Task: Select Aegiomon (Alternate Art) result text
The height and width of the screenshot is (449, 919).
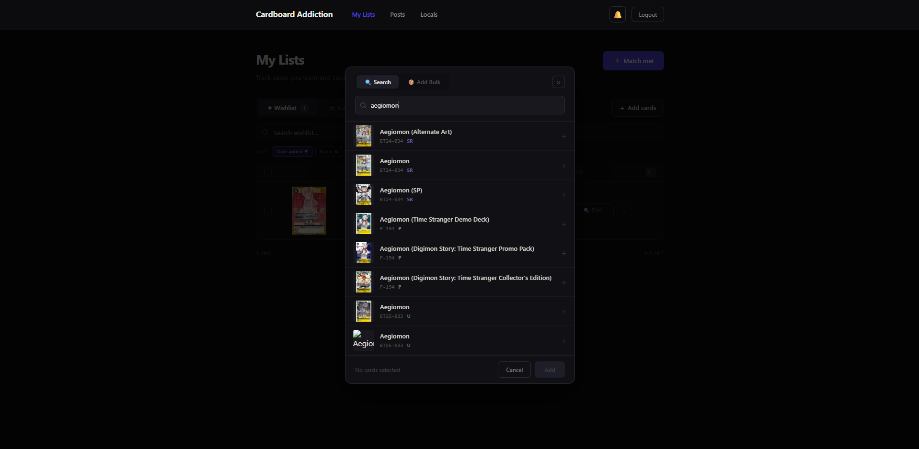Action: pos(416,132)
